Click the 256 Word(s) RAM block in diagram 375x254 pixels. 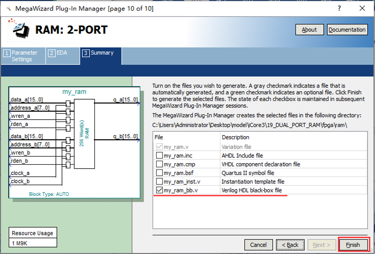click(84, 134)
